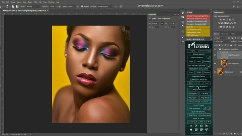
Task: Switch to the Channels tab
Action: click(225, 34)
